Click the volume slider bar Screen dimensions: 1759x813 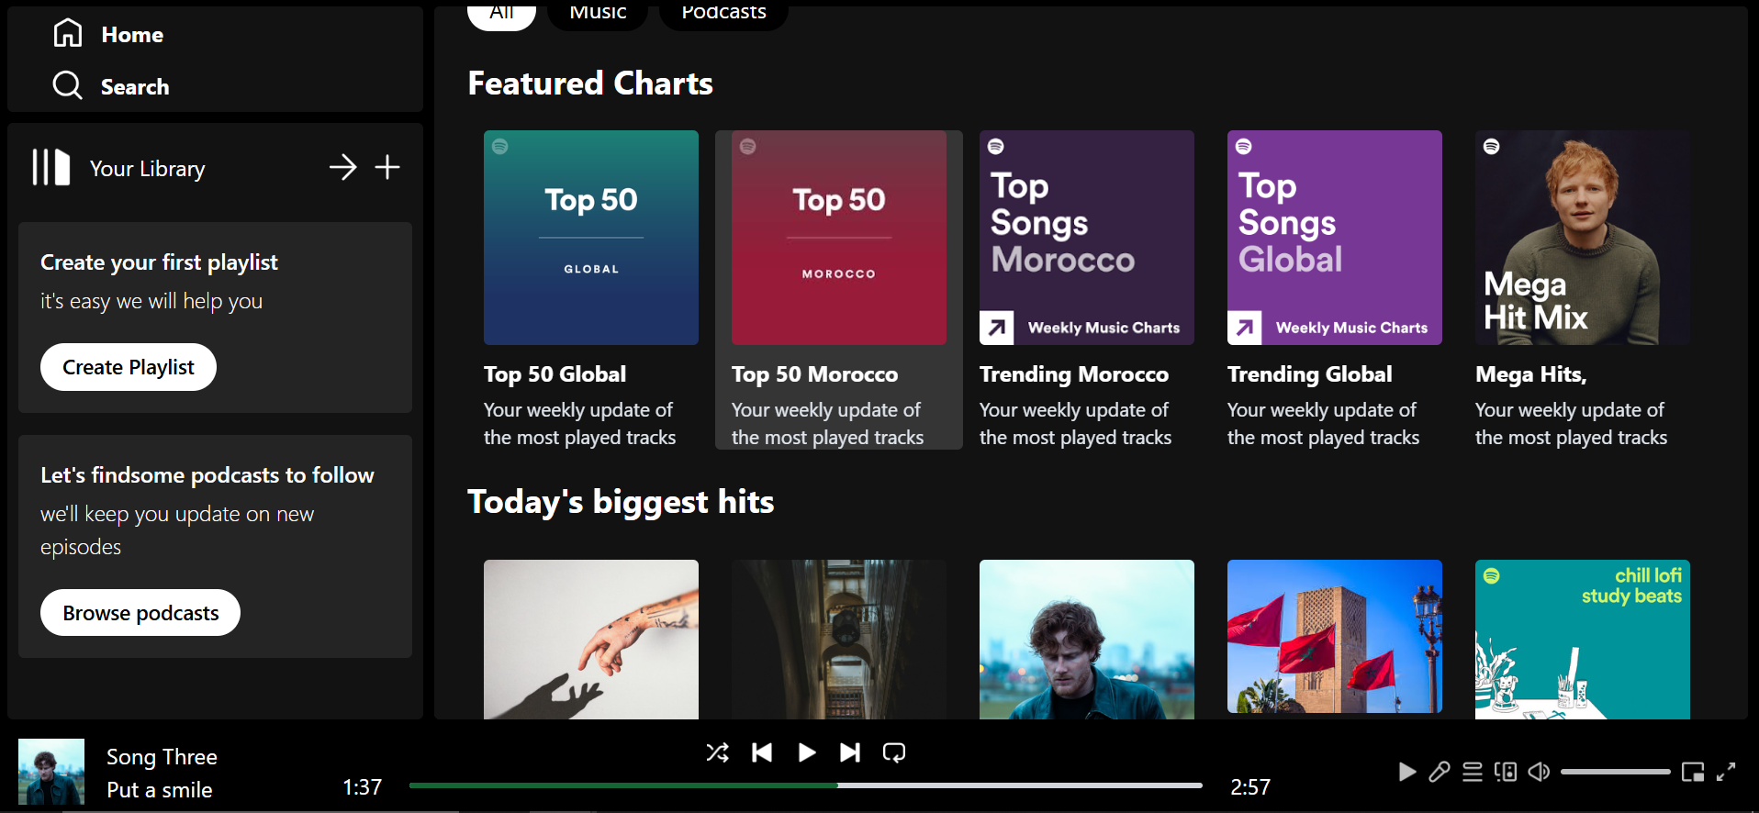point(1615,772)
